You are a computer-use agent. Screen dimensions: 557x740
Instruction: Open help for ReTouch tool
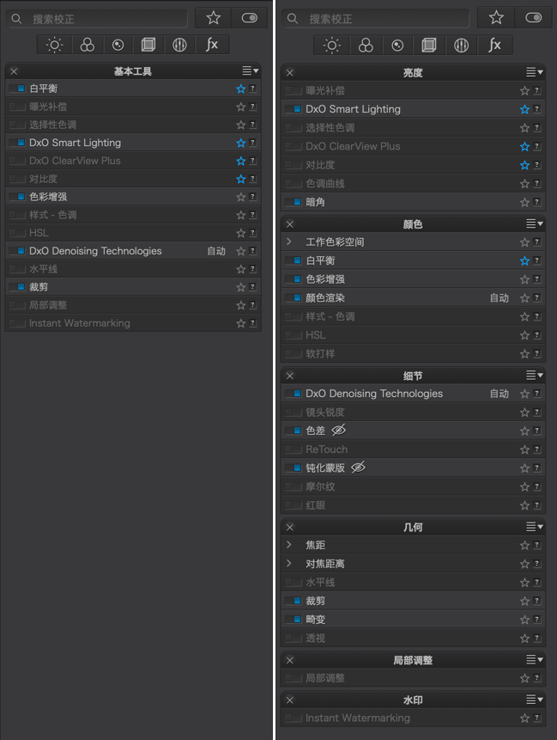pos(537,450)
